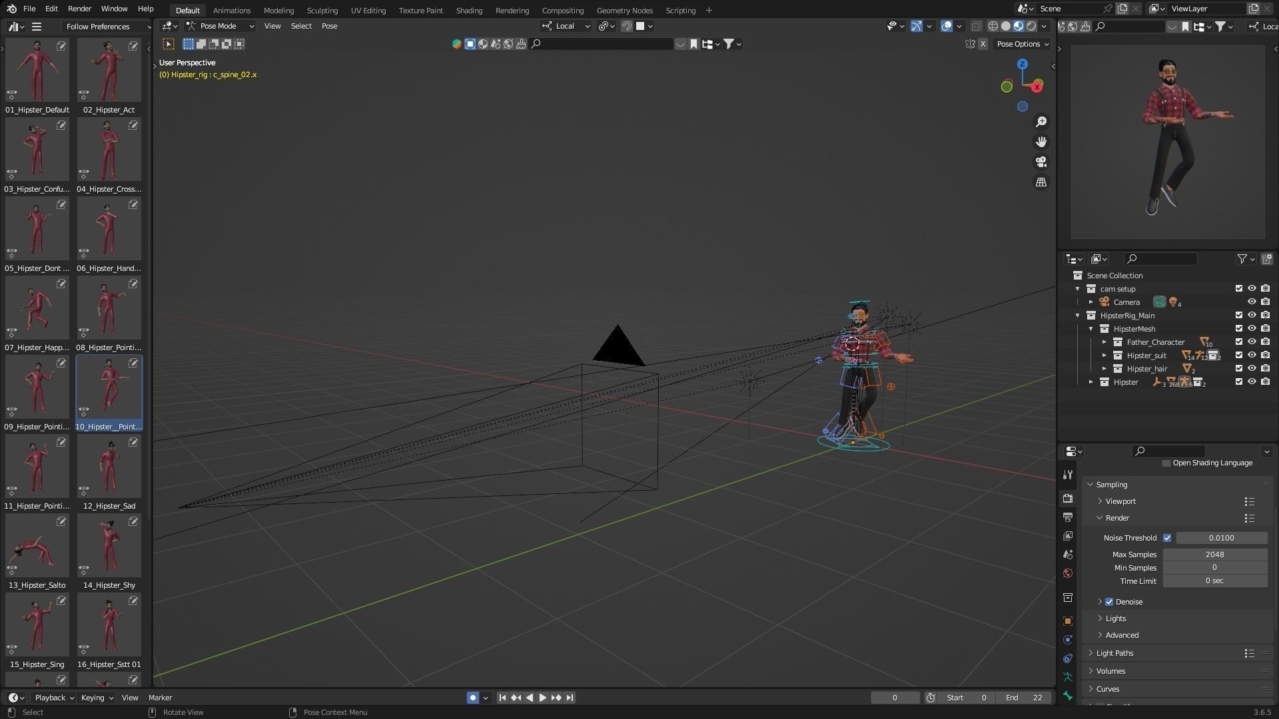This screenshot has width=1279, height=719.
Task: Select rendered viewport shading mode
Action: pyautogui.click(x=1031, y=26)
